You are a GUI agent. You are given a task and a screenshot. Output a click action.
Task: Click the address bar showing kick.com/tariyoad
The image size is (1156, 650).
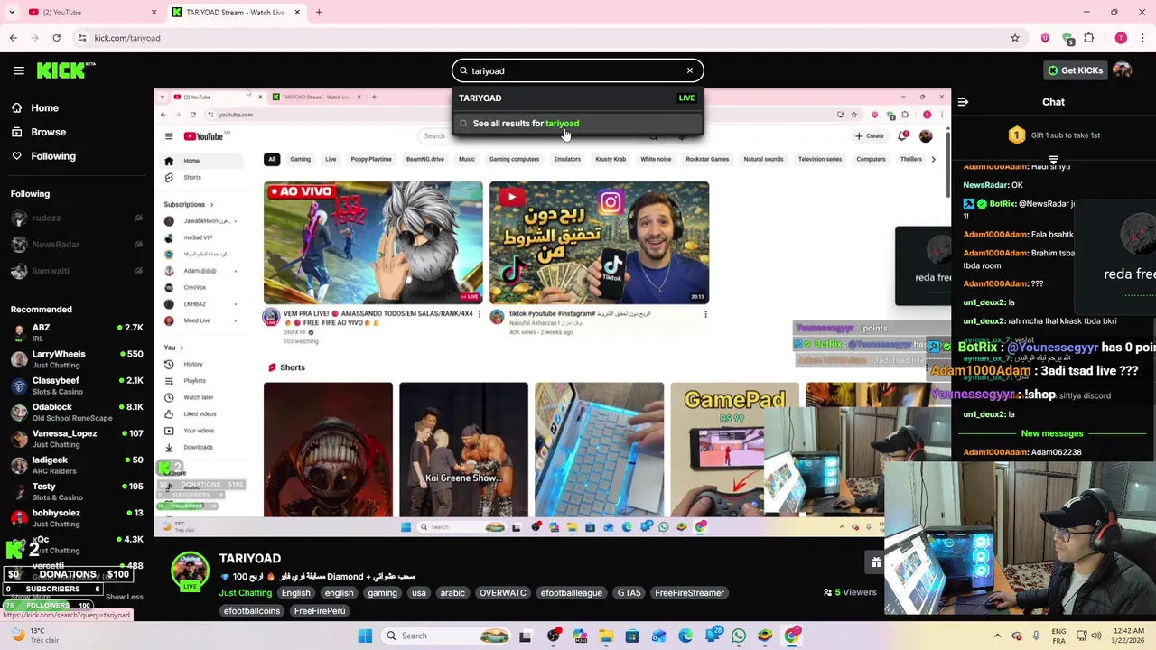click(x=542, y=38)
